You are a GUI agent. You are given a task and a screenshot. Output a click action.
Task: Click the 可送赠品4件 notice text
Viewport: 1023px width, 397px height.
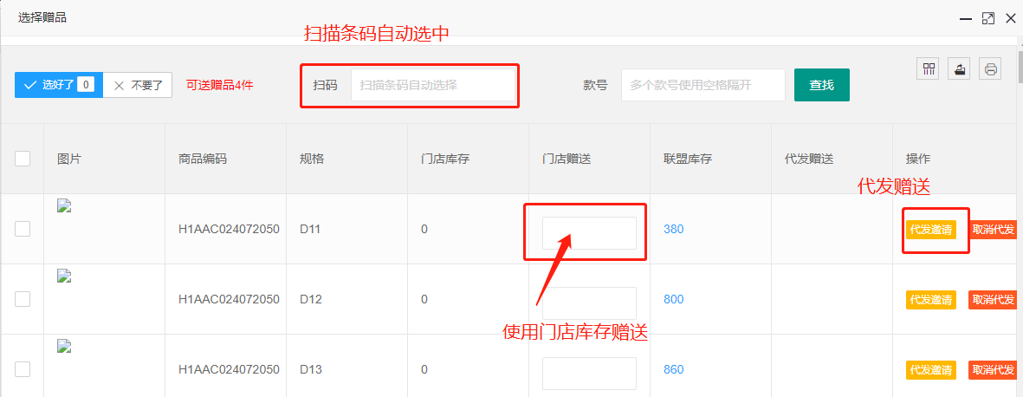tap(220, 85)
